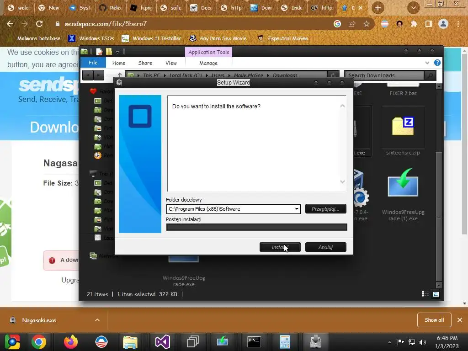The height and width of the screenshot is (351, 468).
Task: Open Calculator from the taskbar
Action: coord(285,342)
